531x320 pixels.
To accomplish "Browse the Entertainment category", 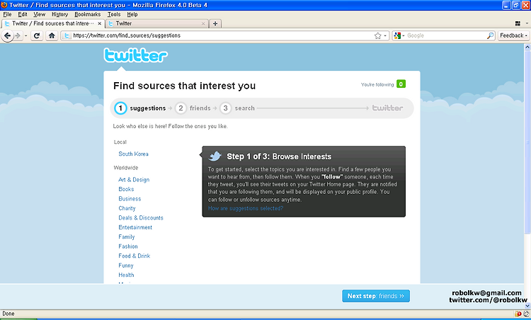I will click(135, 227).
